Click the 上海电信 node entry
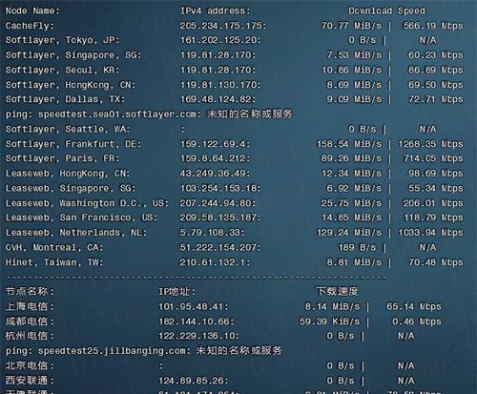 pos(27,306)
